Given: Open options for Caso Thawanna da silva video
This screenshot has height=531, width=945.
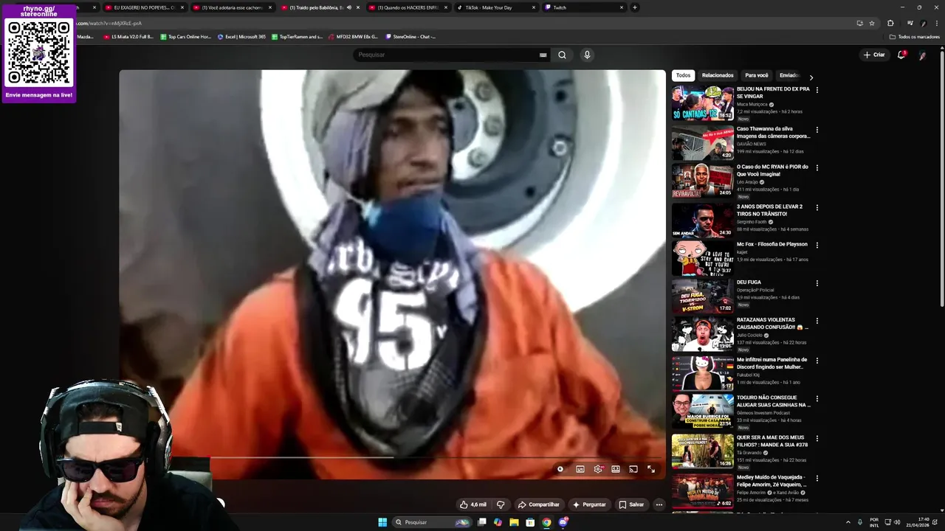Looking at the screenshot, I should [x=817, y=130].
